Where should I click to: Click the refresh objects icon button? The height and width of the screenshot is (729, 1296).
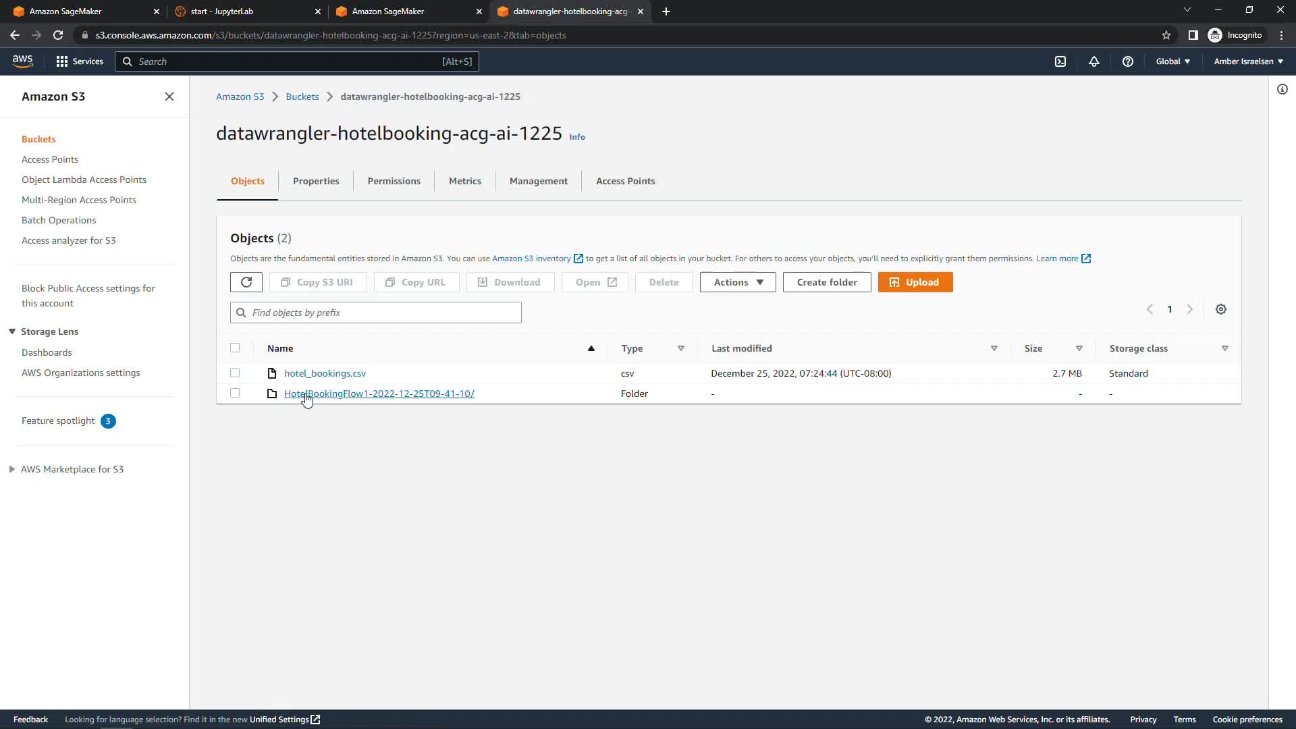pos(246,282)
